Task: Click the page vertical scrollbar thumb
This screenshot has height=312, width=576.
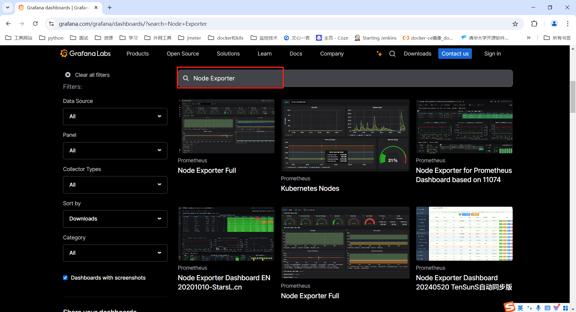Action: 573,97
